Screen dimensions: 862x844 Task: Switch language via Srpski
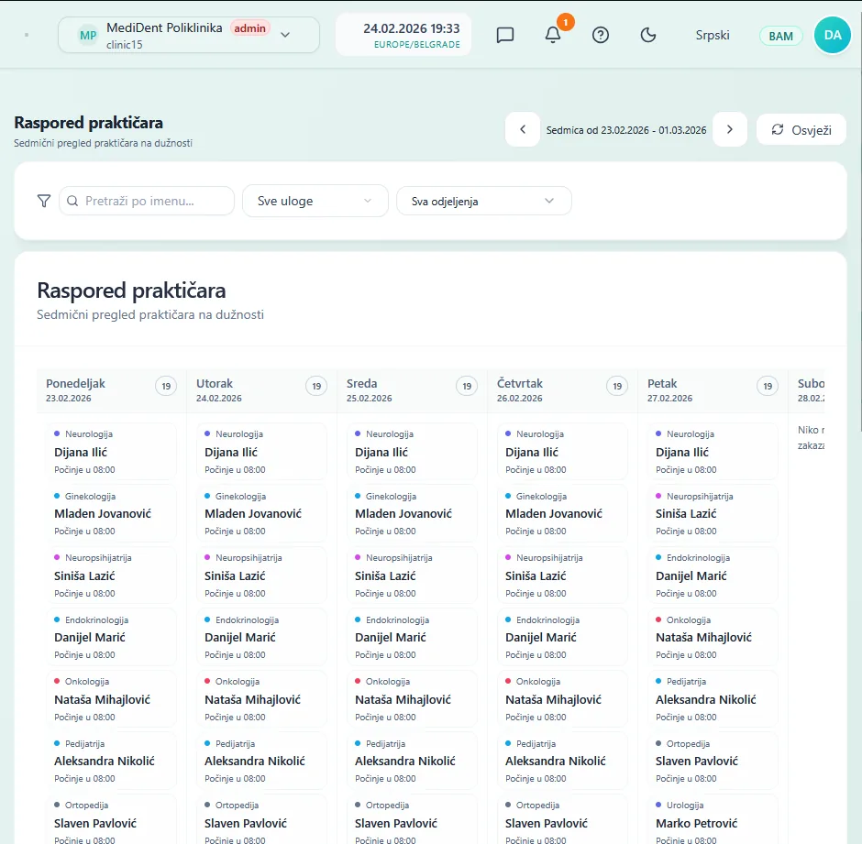713,35
